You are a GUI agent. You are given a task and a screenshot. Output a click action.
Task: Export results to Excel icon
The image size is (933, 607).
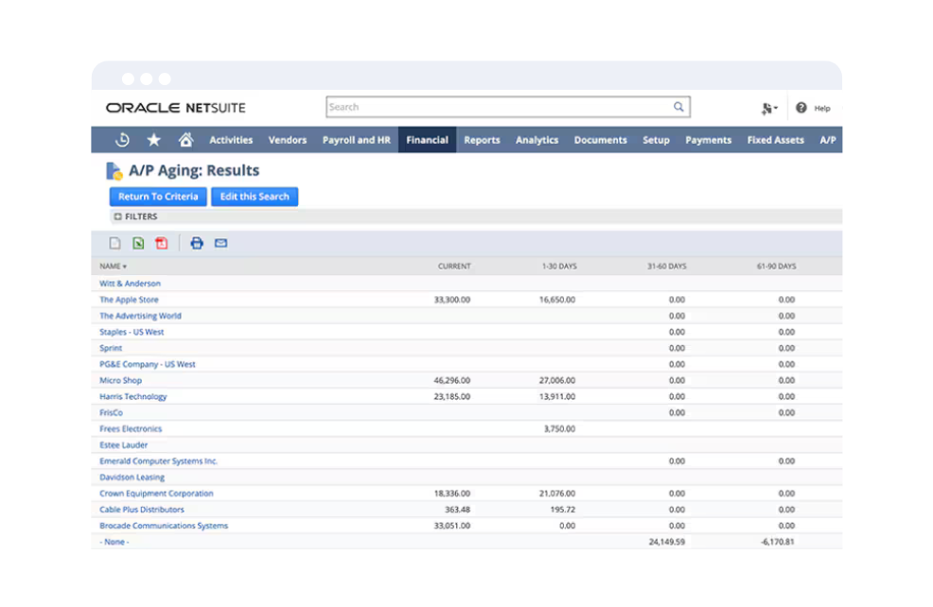[x=138, y=243]
